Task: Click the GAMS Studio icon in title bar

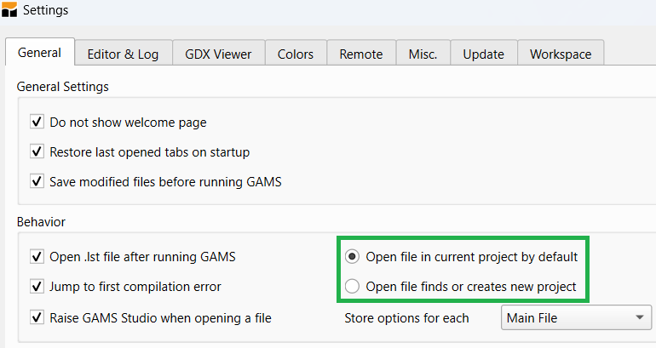Action: point(10,11)
